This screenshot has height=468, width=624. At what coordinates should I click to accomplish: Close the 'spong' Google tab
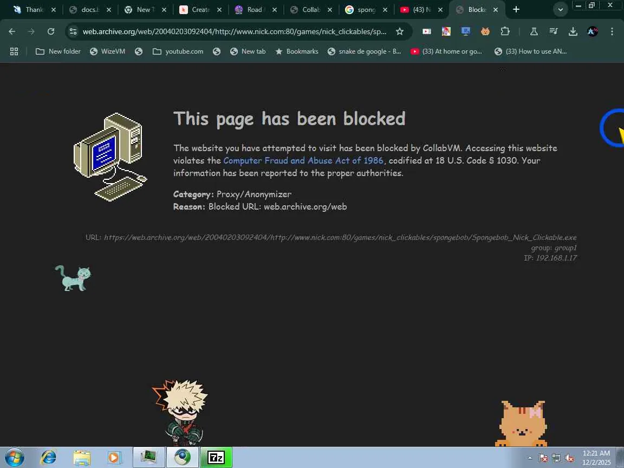[x=385, y=10]
